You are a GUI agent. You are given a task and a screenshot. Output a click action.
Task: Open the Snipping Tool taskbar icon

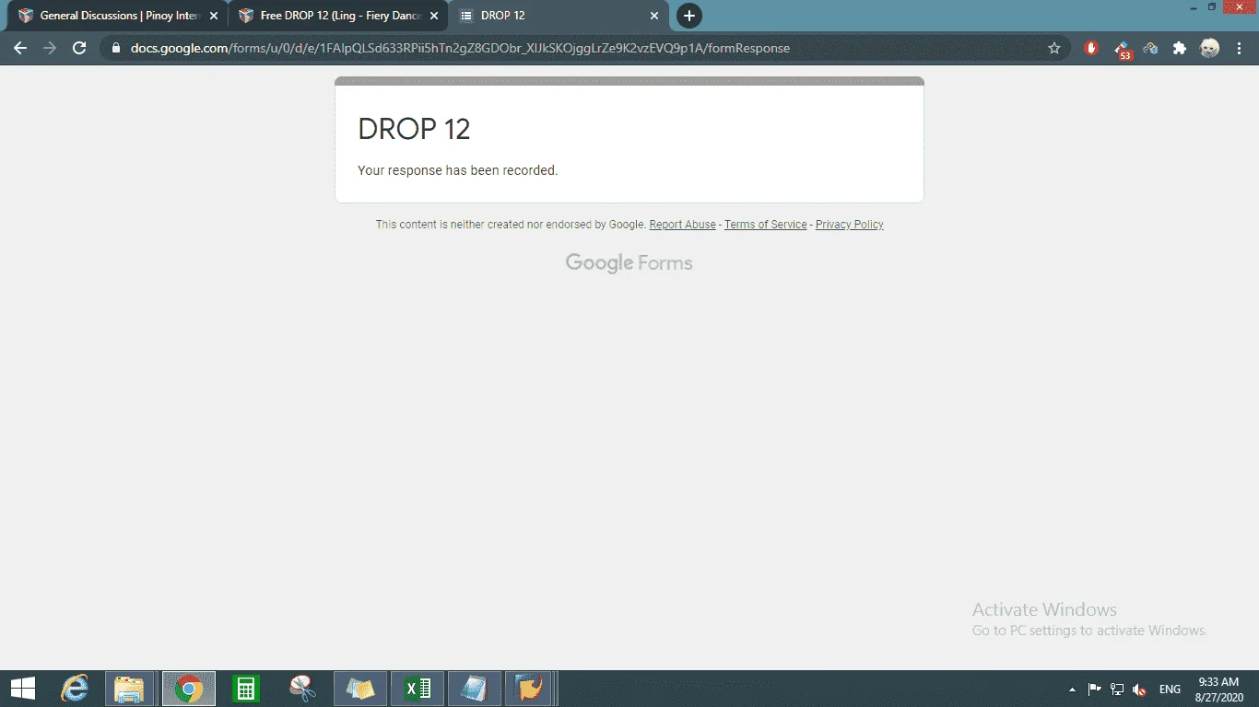301,689
